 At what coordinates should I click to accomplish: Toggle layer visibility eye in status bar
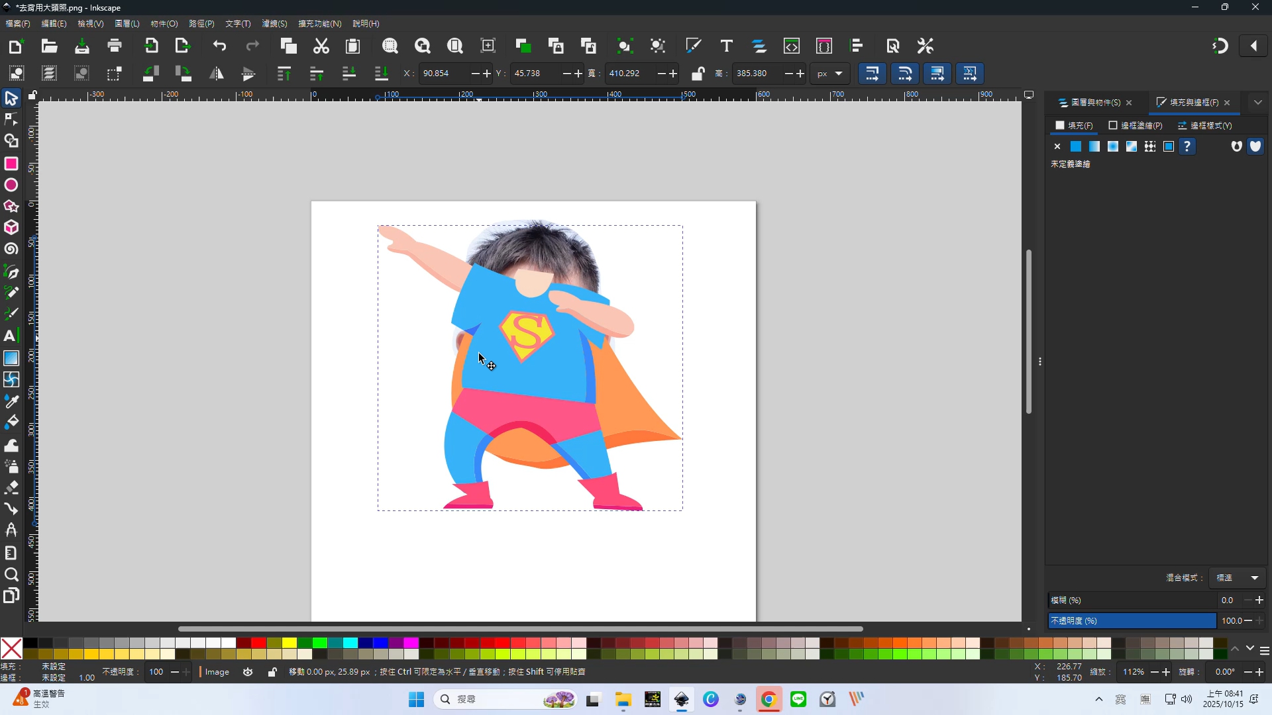pos(248,672)
